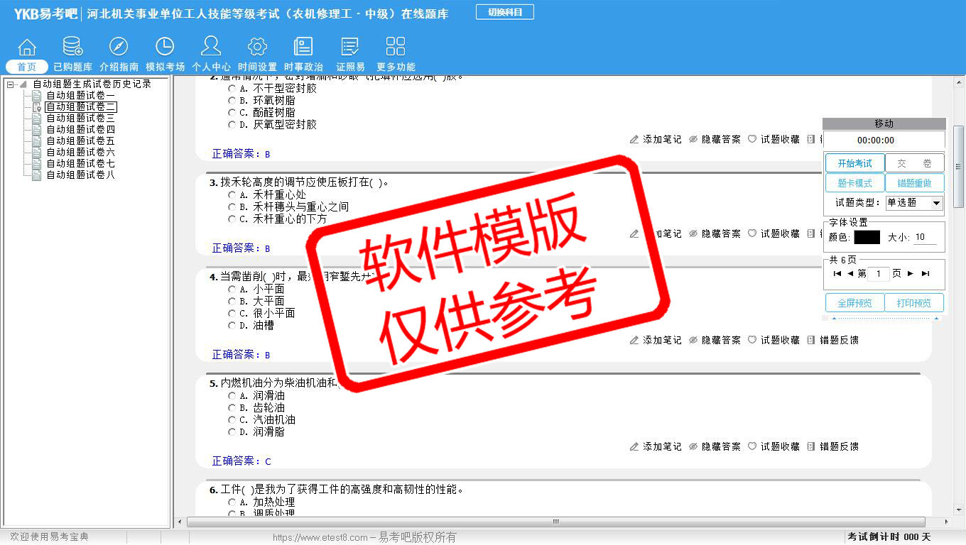966x545 pixels.
Task: Collapse the 自动组题生成试卷历史记录 tree node
Action: click(10, 84)
